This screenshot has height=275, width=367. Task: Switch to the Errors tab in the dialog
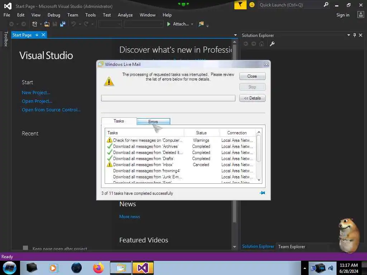[153, 121]
